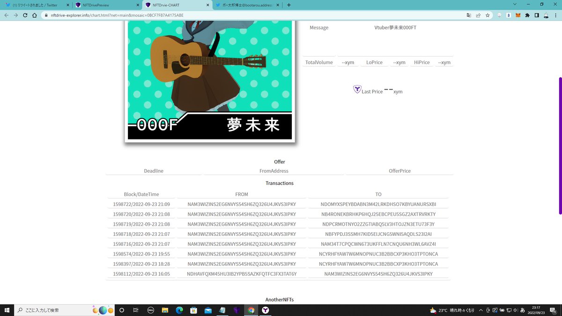Screen dimensions: 562x316
Task: Click the FromAddress column header
Action: coord(274,171)
